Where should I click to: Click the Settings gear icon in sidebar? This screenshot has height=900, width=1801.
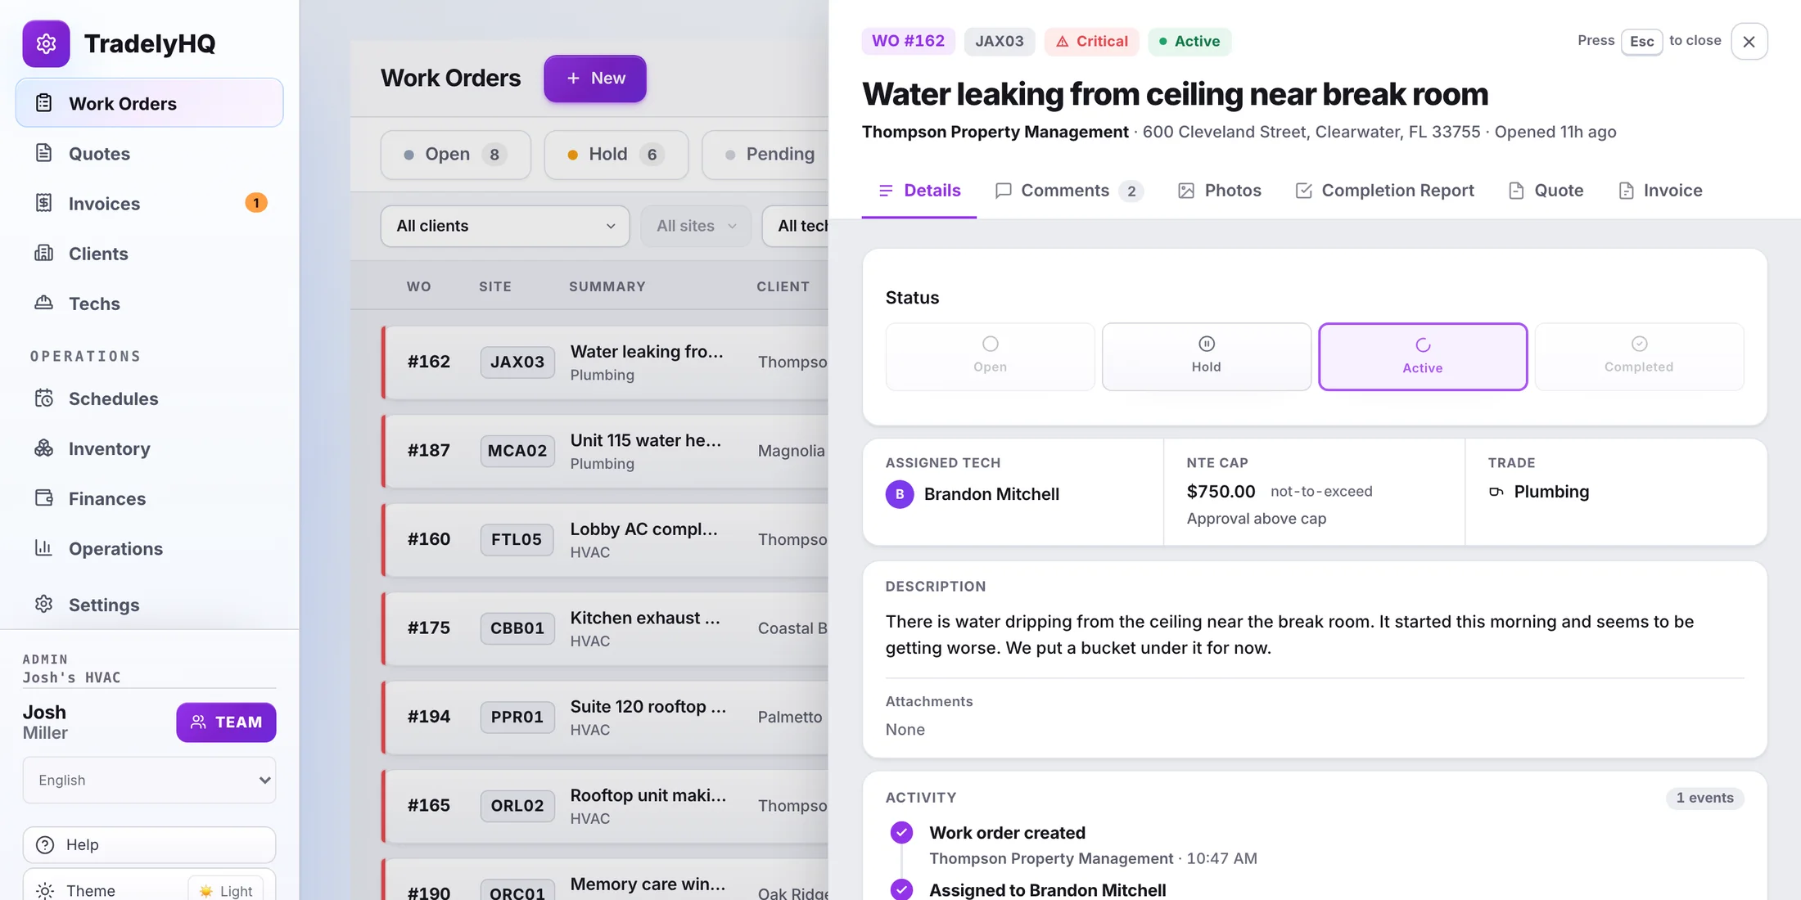(44, 604)
